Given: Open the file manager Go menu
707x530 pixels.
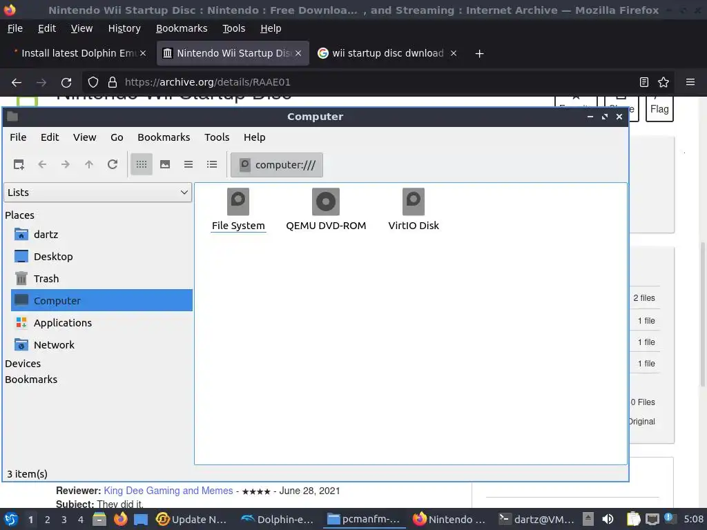Looking at the screenshot, I should click(117, 137).
